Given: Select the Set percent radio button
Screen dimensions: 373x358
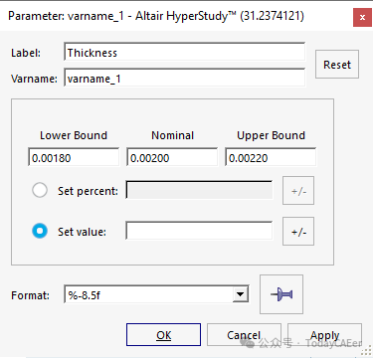Looking at the screenshot, I should click(40, 190).
